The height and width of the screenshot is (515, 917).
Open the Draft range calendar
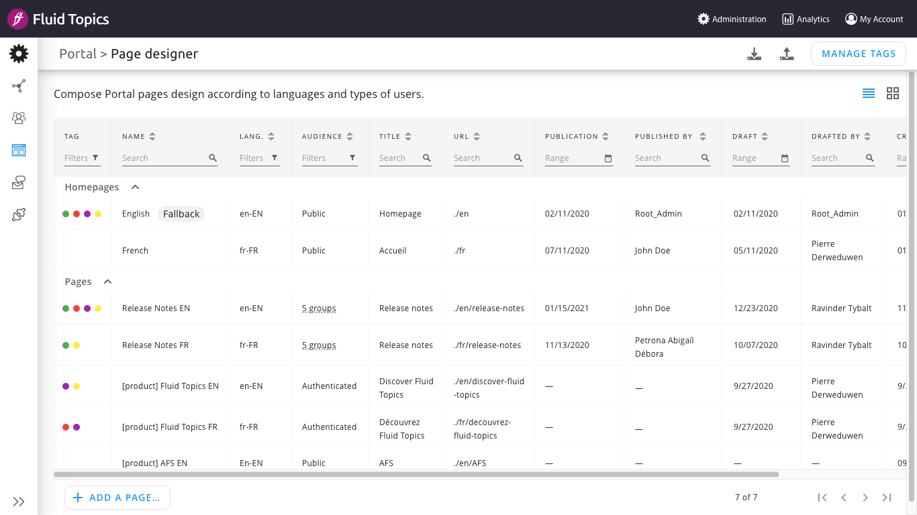point(785,158)
